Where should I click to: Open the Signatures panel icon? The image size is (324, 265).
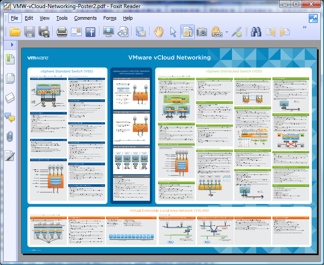coord(10,155)
